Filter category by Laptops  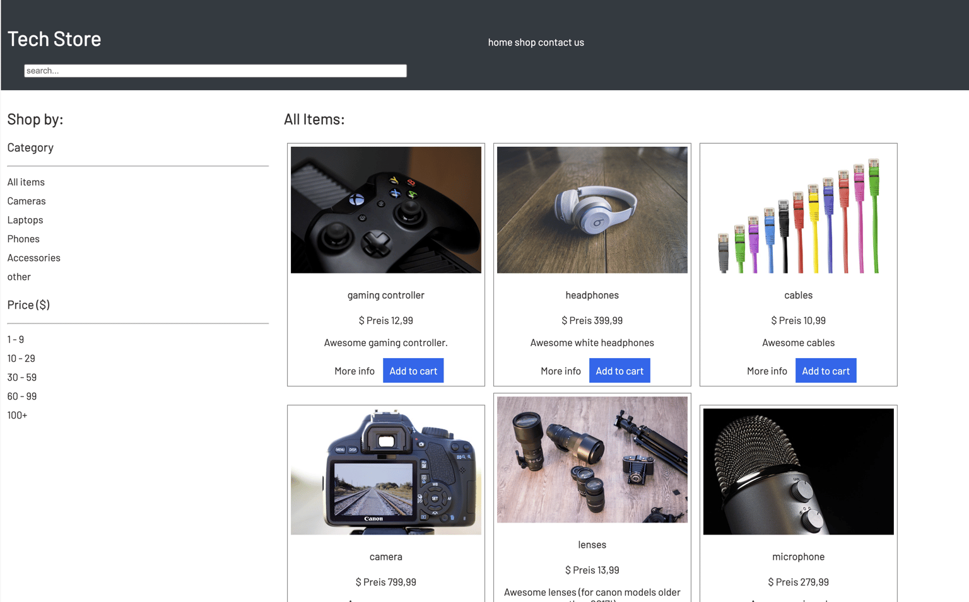tap(25, 220)
